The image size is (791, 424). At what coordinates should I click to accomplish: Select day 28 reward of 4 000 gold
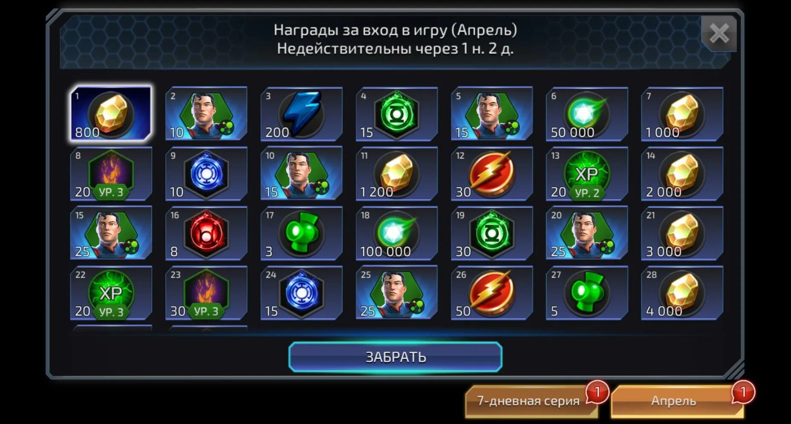click(682, 293)
